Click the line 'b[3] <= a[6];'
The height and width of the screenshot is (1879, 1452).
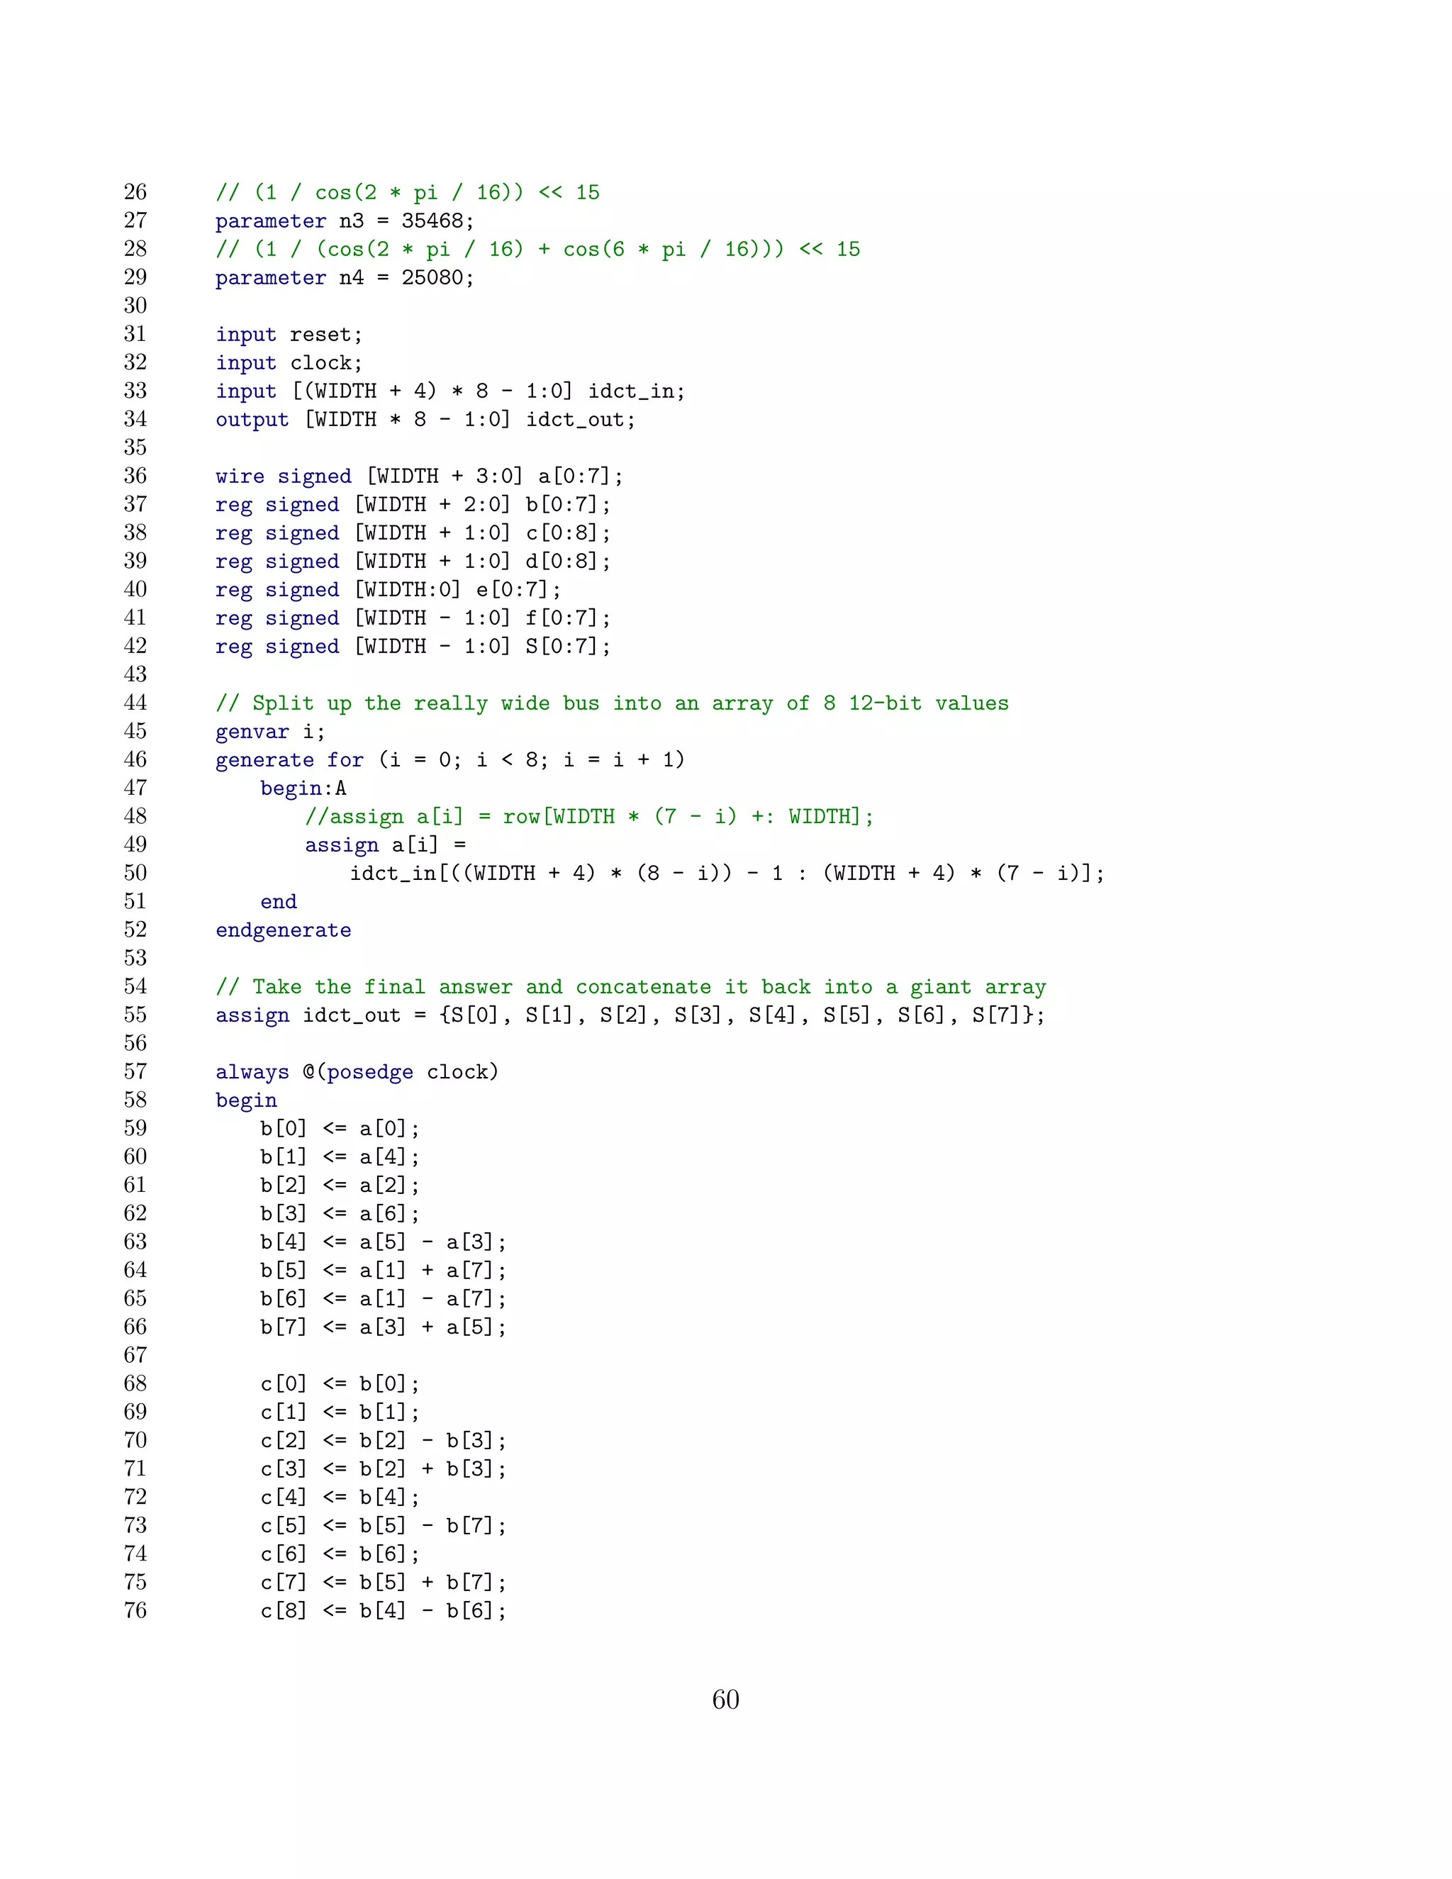pyautogui.click(x=340, y=1214)
